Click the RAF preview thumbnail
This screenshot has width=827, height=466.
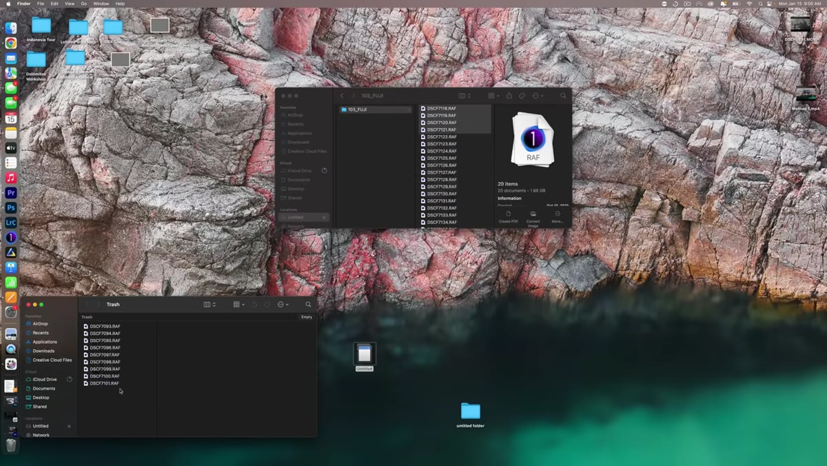point(533,139)
